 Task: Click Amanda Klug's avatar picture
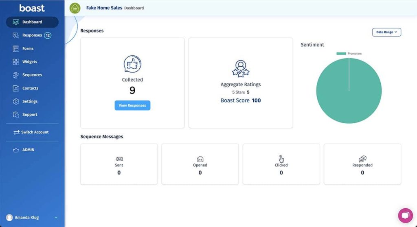click(x=9, y=217)
